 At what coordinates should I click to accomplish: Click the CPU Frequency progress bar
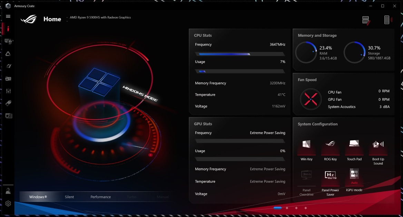[240, 54]
